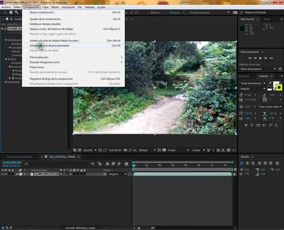Open Barra espaciadora shortcut dropdown
The width and height of the screenshot is (284, 230).
coord(258,69)
